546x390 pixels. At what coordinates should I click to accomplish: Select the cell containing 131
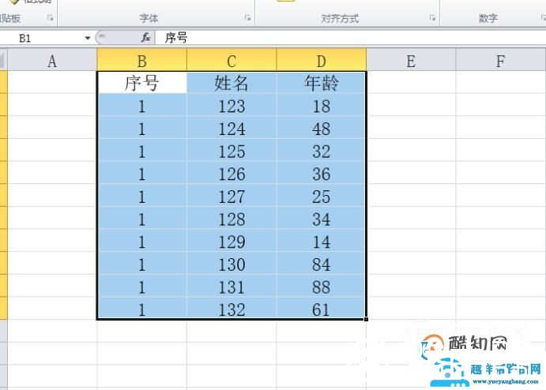232,286
